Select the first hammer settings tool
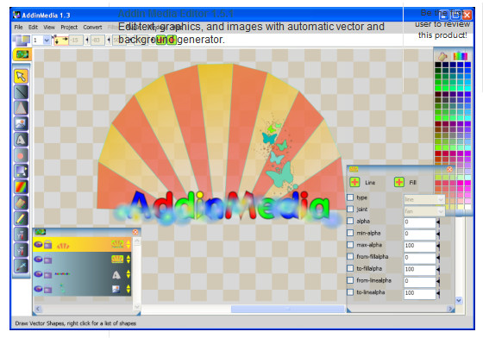 [21, 235]
